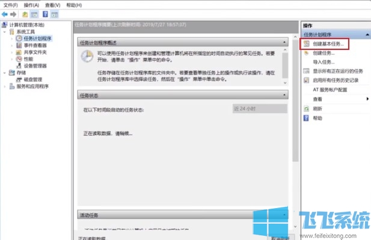Open 设备管理器 in the tree

pos(35,66)
